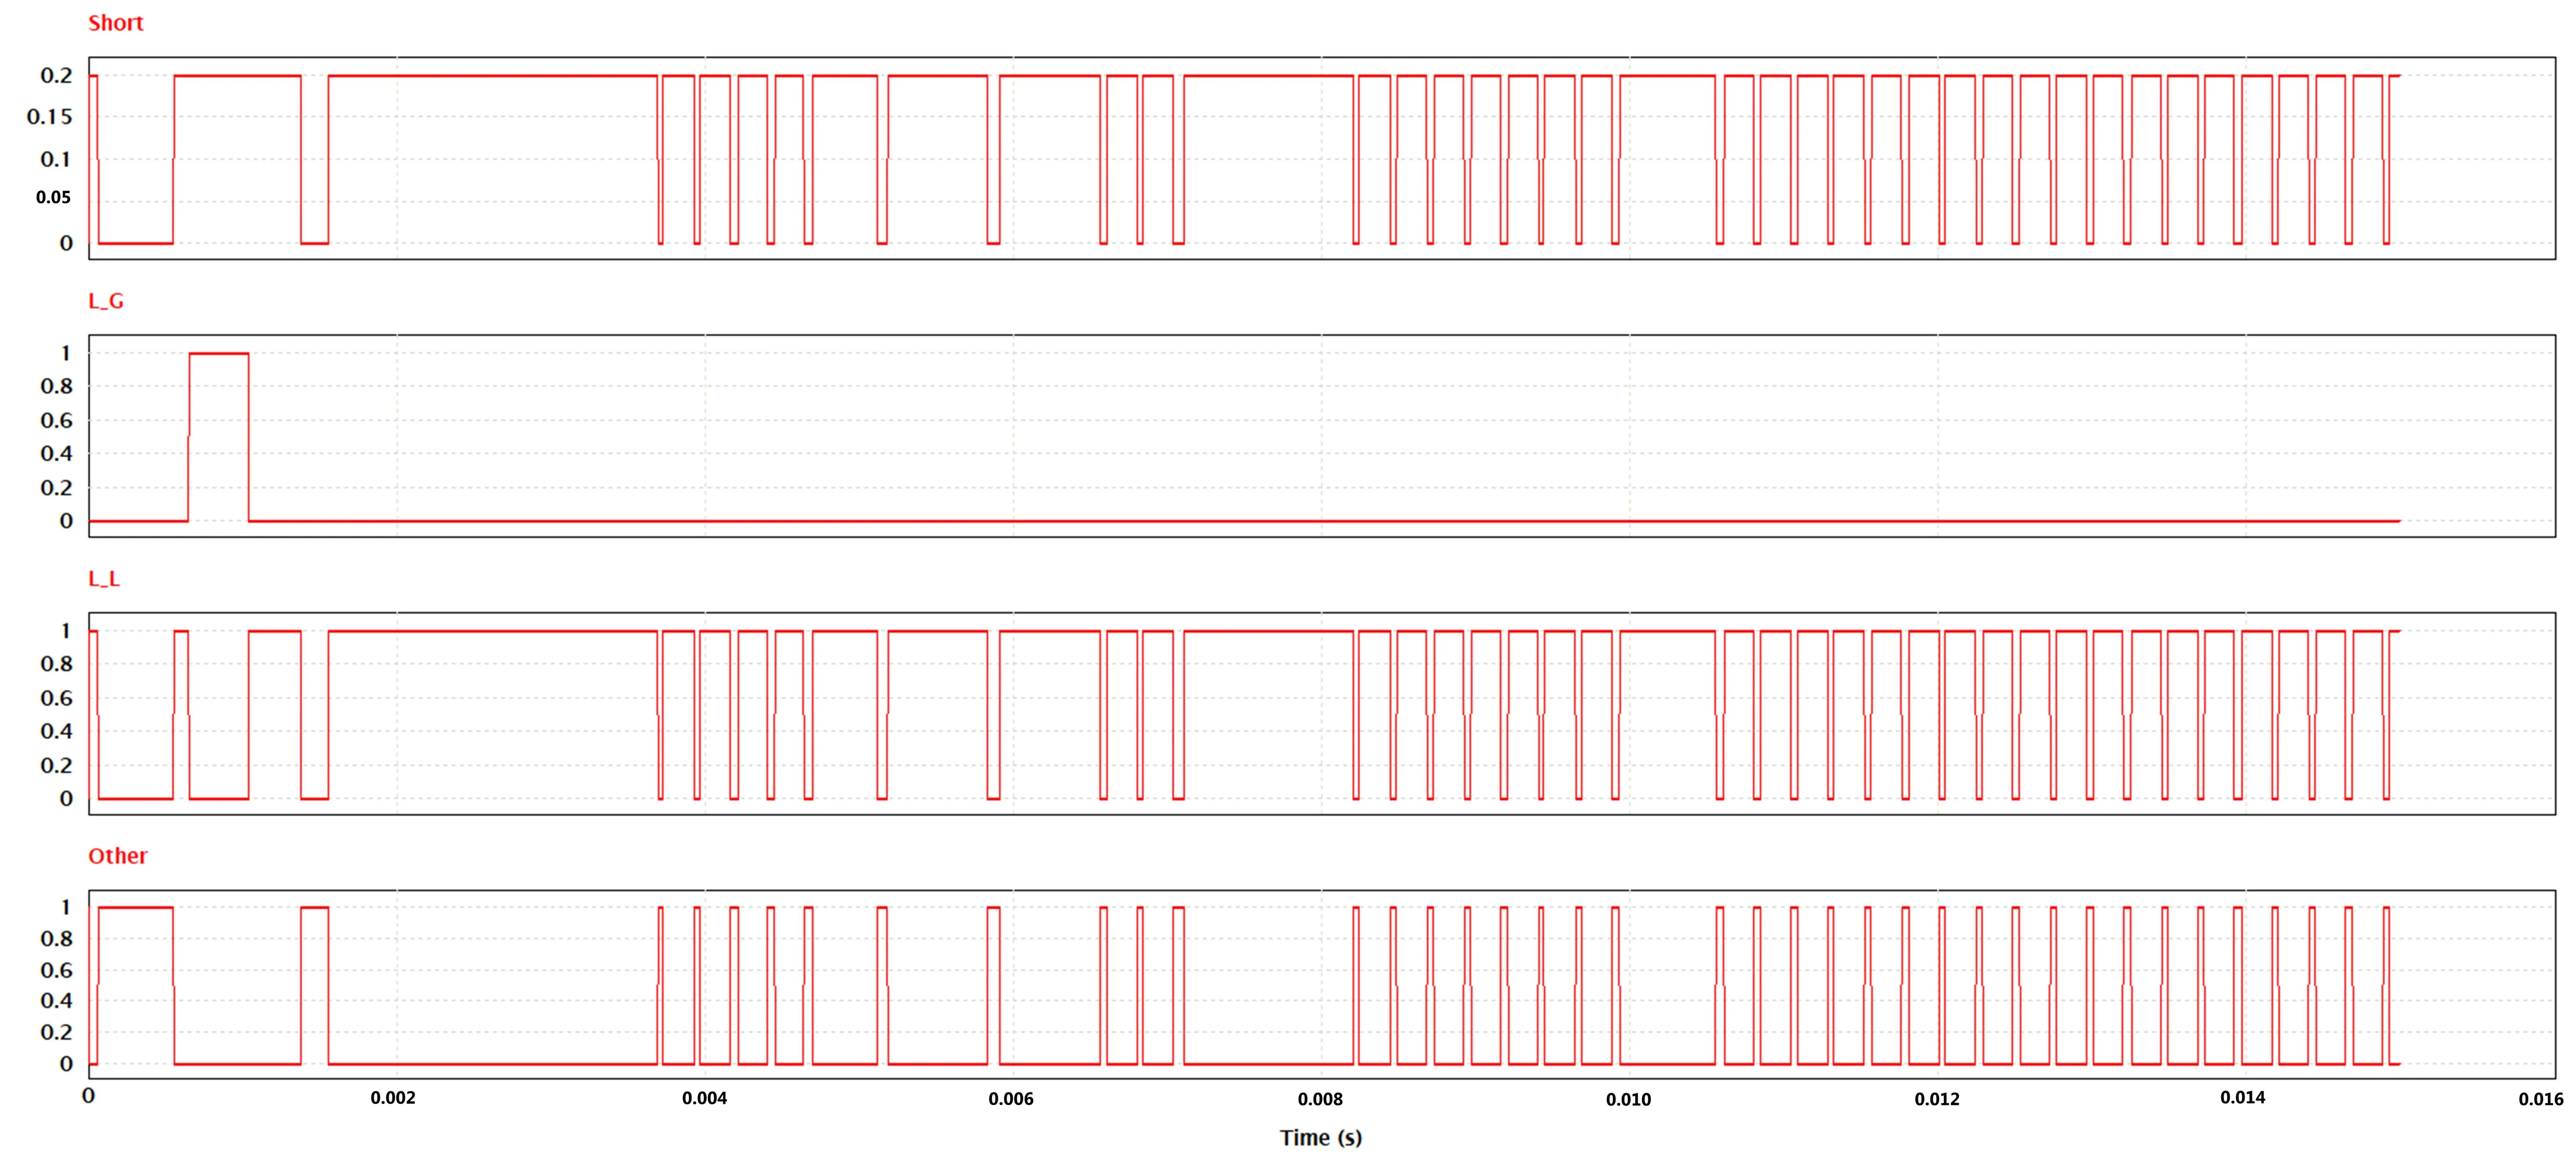Click the 0.012 time axis tick label
The height and width of the screenshot is (1165, 2576).
(x=1937, y=1099)
